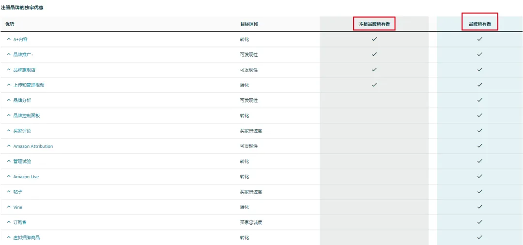Click 管理试验 checkmark under 品牌所有者

click(x=479, y=161)
